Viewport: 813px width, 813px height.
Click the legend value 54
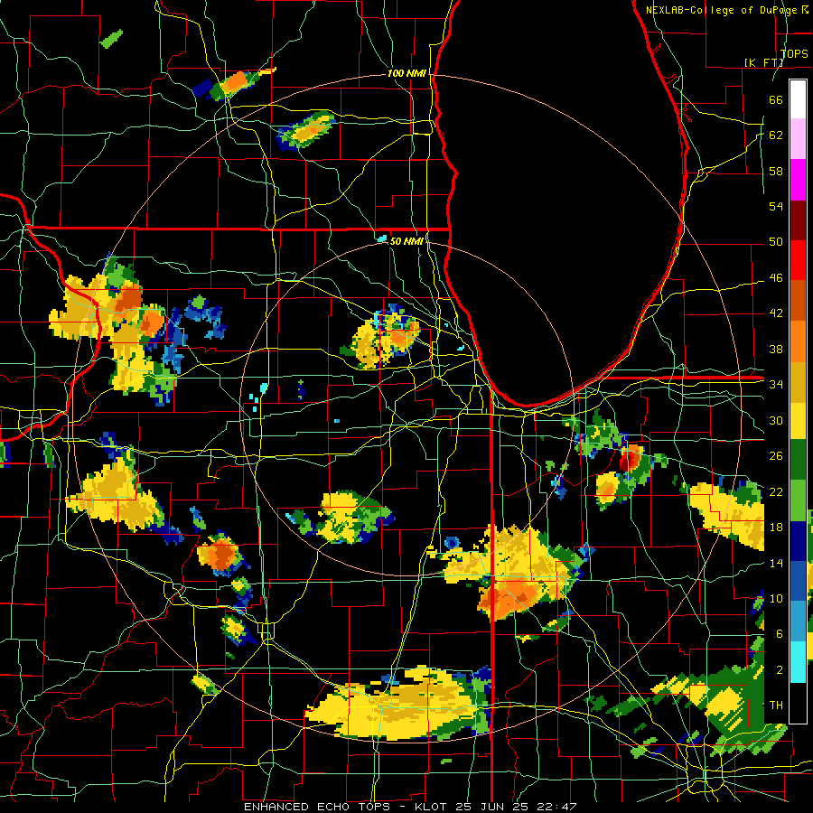tap(776, 206)
